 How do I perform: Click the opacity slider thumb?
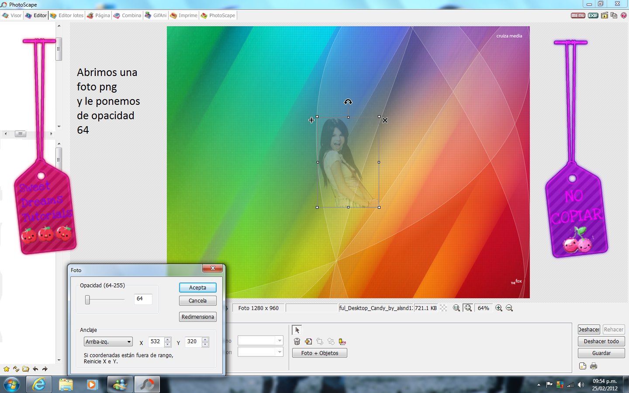tap(87, 300)
